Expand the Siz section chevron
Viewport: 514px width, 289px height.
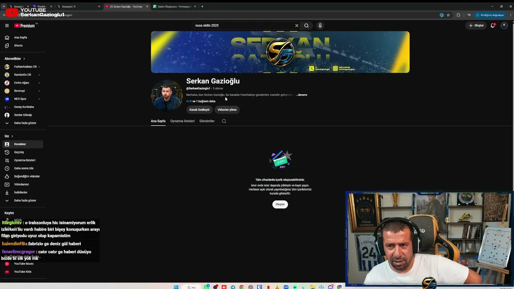point(12,136)
